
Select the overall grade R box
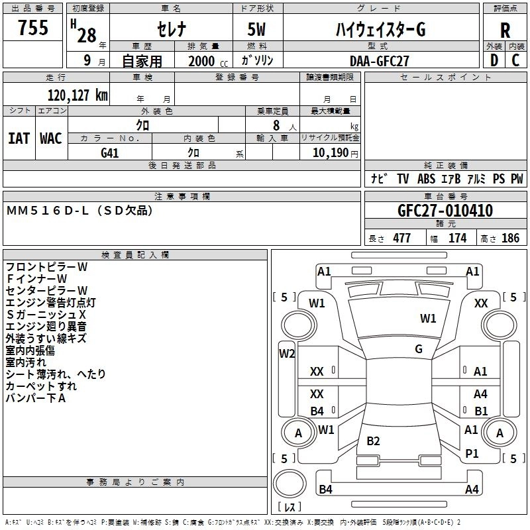click(505, 29)
